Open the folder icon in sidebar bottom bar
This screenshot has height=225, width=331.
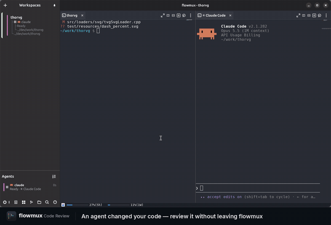pos(39,202)
